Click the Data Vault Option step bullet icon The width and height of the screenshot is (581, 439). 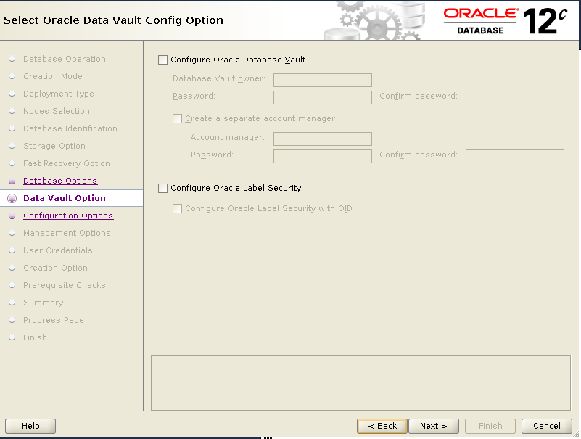coord(12,198)
